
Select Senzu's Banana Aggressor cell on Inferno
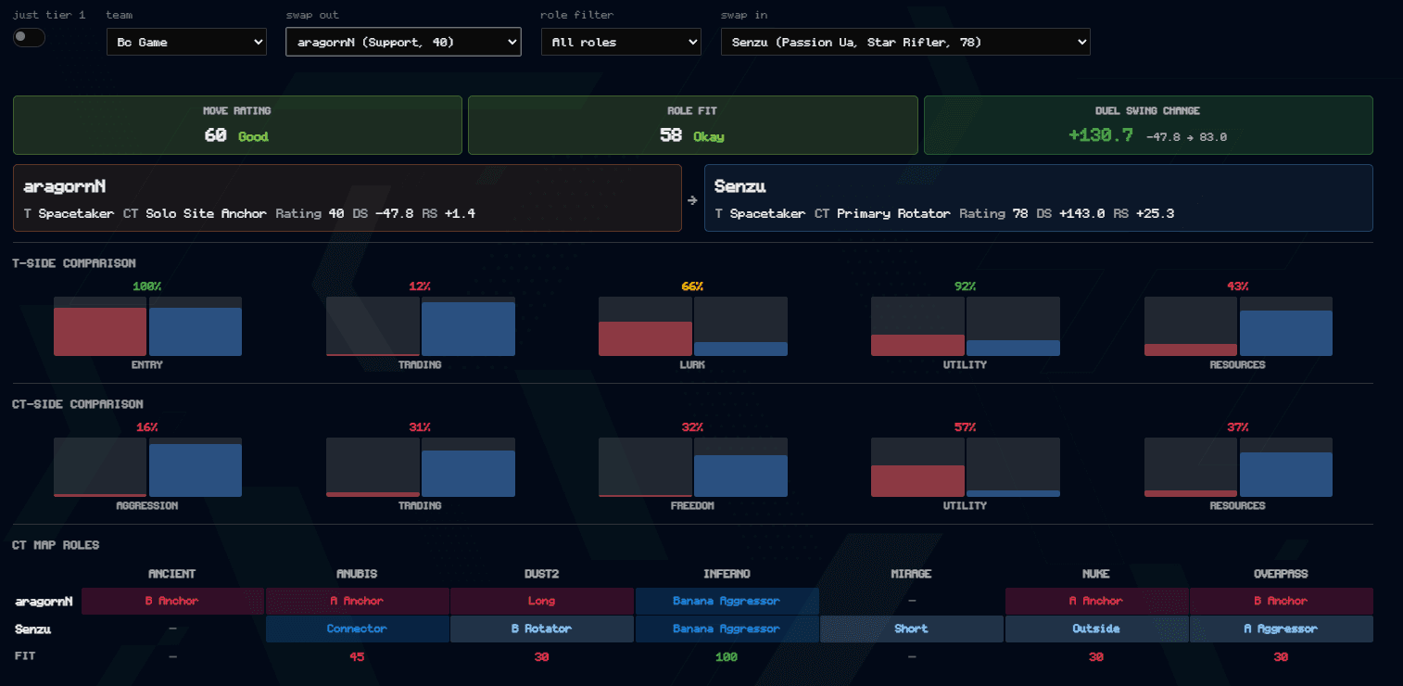pos(727,629)
